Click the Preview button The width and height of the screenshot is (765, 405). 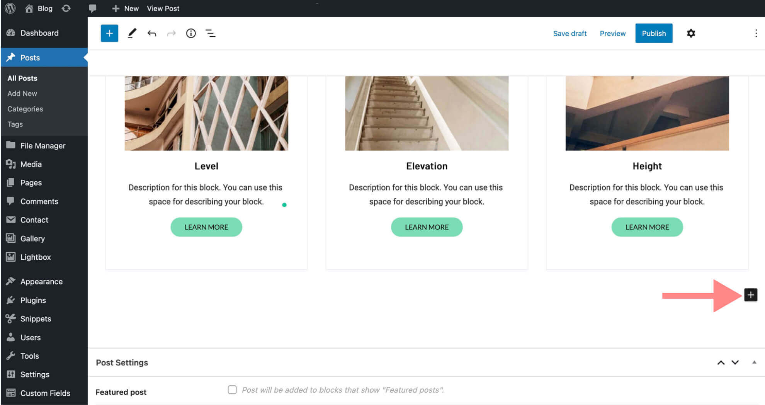[x=612, y=33]
